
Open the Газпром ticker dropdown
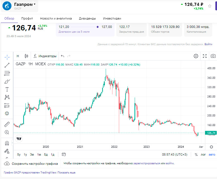tap(25, 4)
